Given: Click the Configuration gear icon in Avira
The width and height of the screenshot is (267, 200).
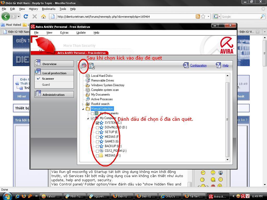Looking at the screenshot, I should [x=186, y=65].
